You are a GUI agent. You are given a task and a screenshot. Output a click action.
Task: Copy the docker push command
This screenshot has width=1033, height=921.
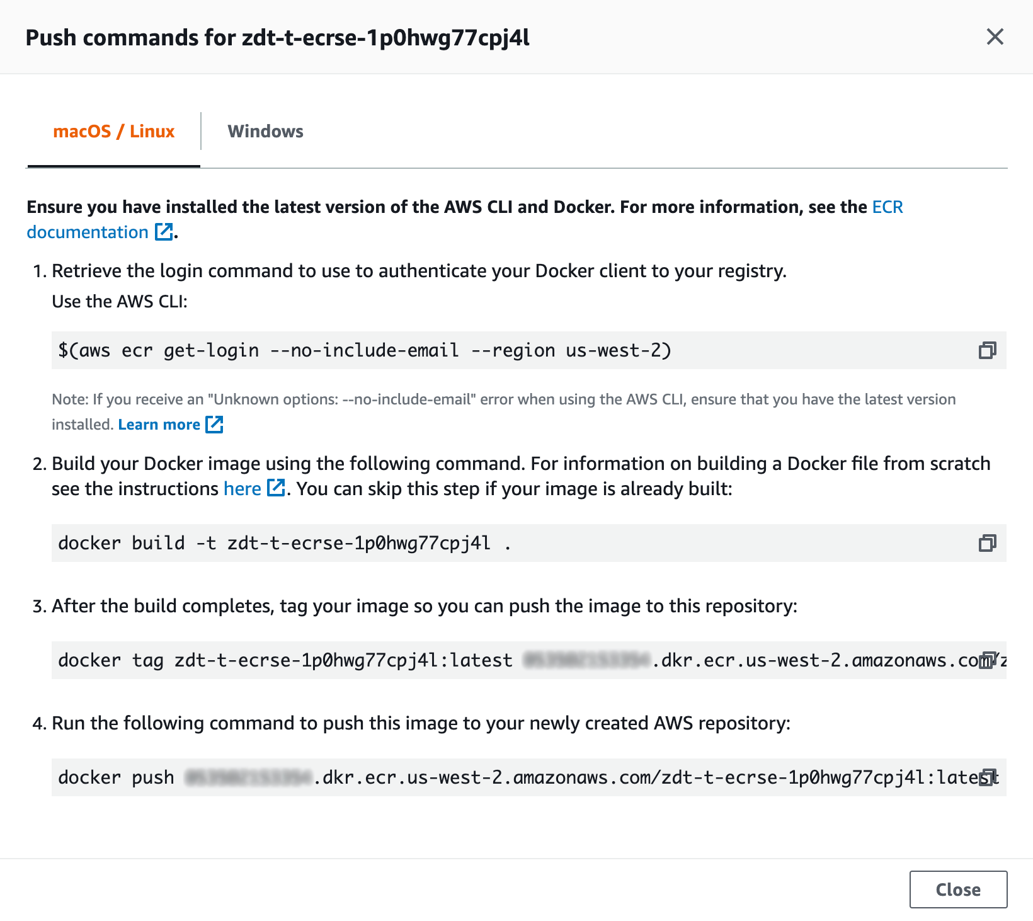pos(988,777)
